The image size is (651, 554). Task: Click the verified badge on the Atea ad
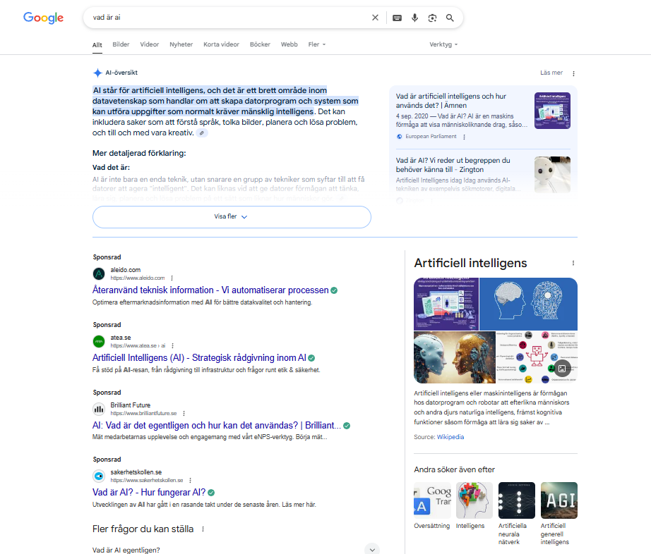click(x=311, y=358)
